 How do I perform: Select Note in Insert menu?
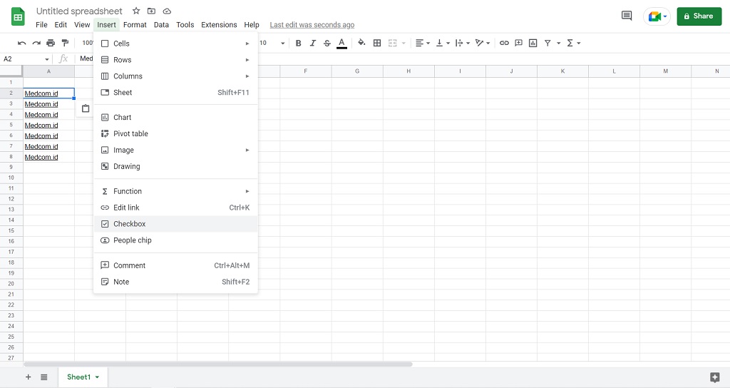click(x=175, y=282)
